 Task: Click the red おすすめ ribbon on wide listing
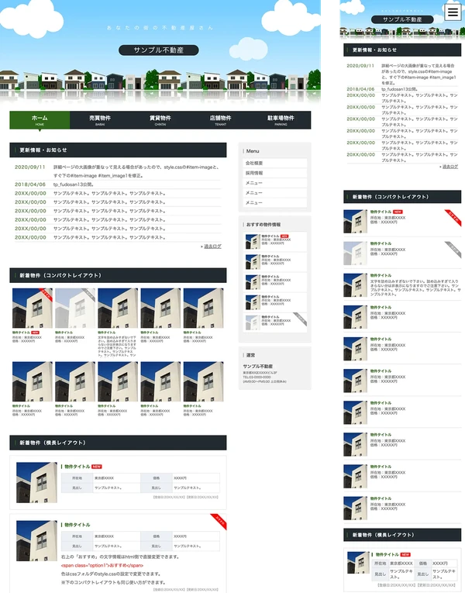[218, 521]
